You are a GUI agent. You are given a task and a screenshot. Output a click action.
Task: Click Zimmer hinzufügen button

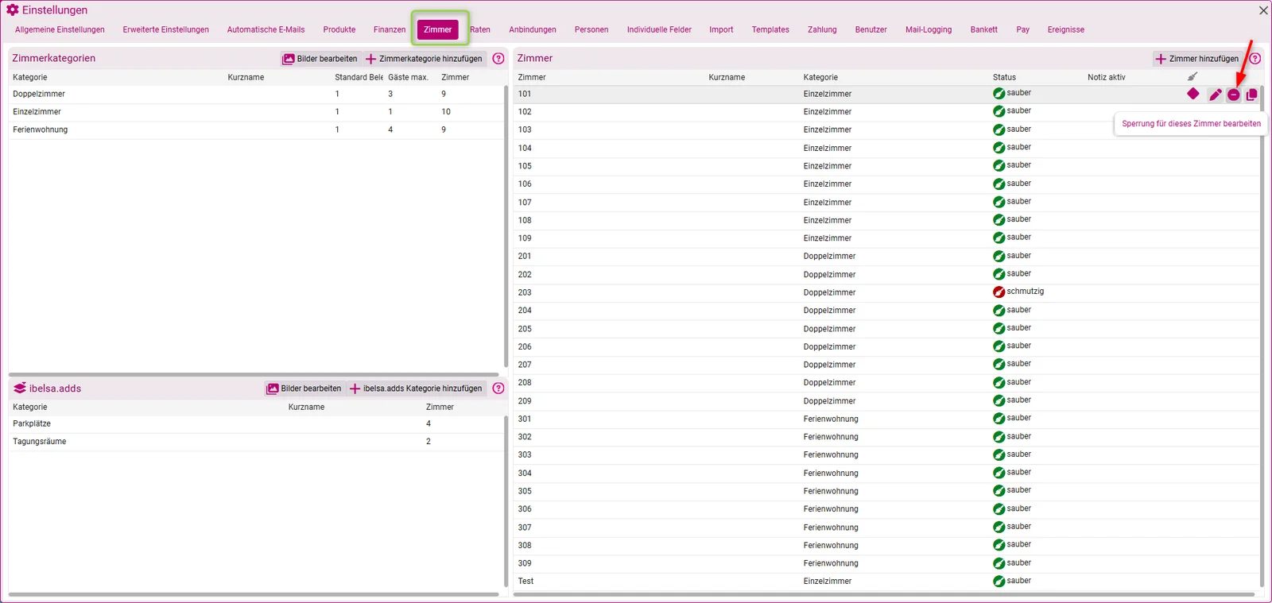coord(1197,59)
